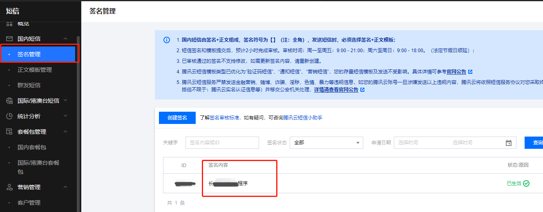Click the 套餐包管理 package icon
The image size is (543, 212).
pos(9,132)
